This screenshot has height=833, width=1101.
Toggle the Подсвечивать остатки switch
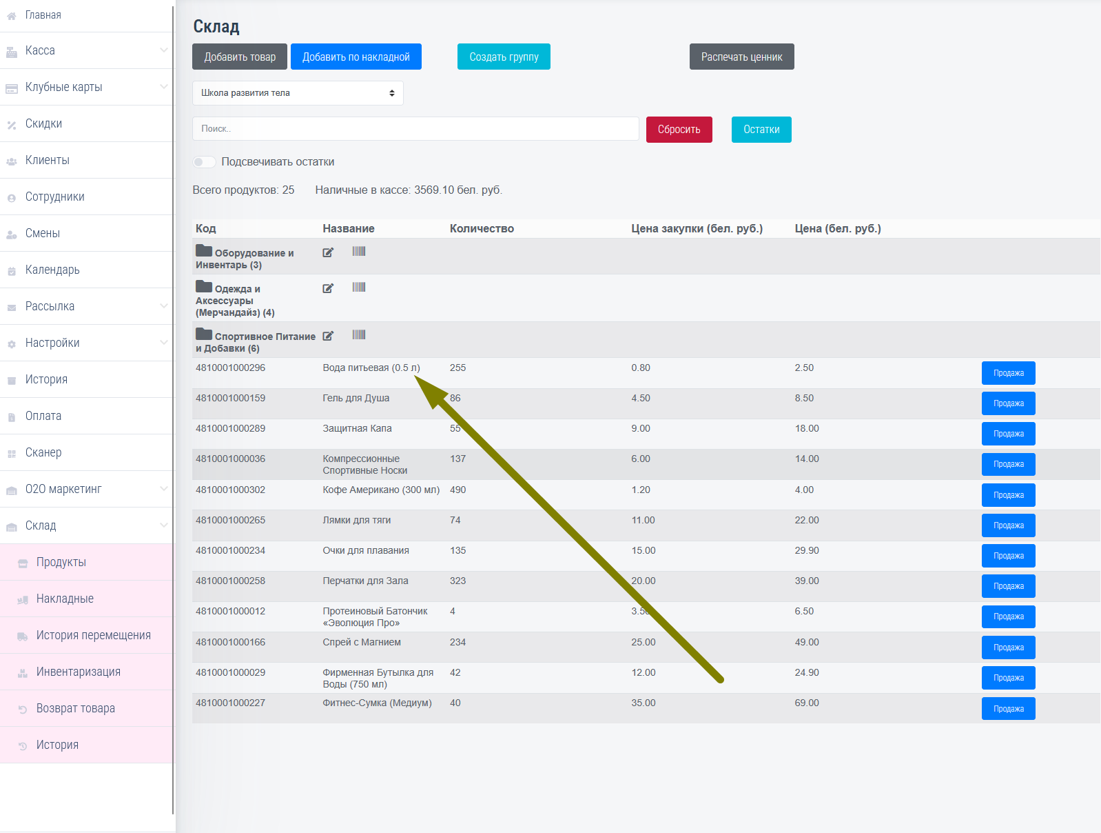coord(205,162)
